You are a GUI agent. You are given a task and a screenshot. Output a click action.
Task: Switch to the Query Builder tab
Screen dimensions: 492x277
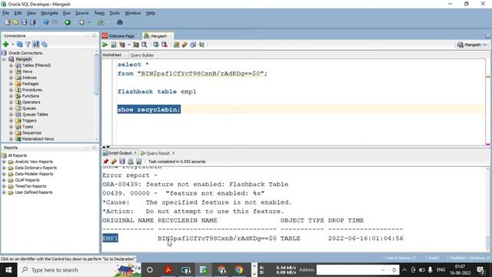141,55
